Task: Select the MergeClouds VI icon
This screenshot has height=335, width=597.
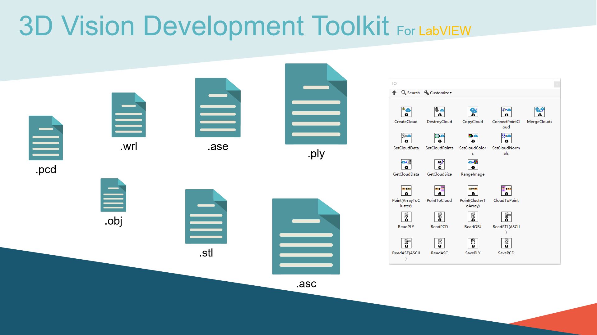Action: click(x=540, y=112)
